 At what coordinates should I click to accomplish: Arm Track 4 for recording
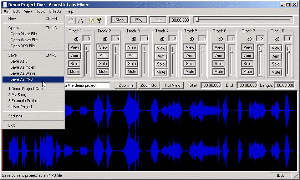pyautogui.click(x=161, y=56)
